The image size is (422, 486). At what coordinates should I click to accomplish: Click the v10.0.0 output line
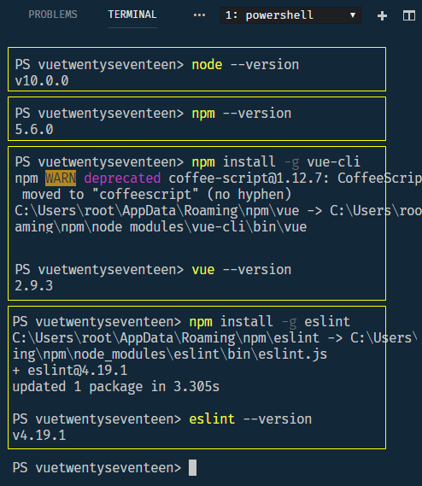pyautogui.click(x=42, y=81)
